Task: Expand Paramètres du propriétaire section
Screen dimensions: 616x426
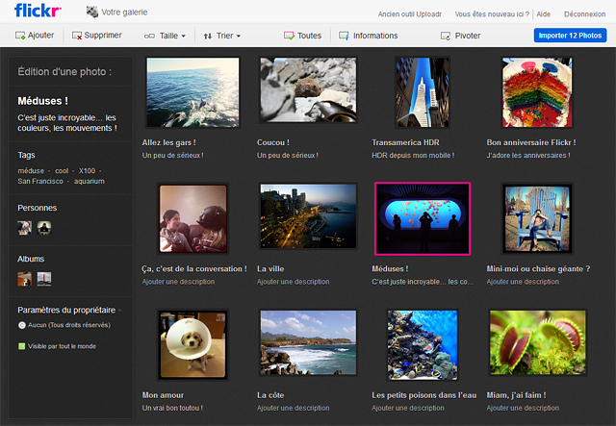Action: coord(66,310)
